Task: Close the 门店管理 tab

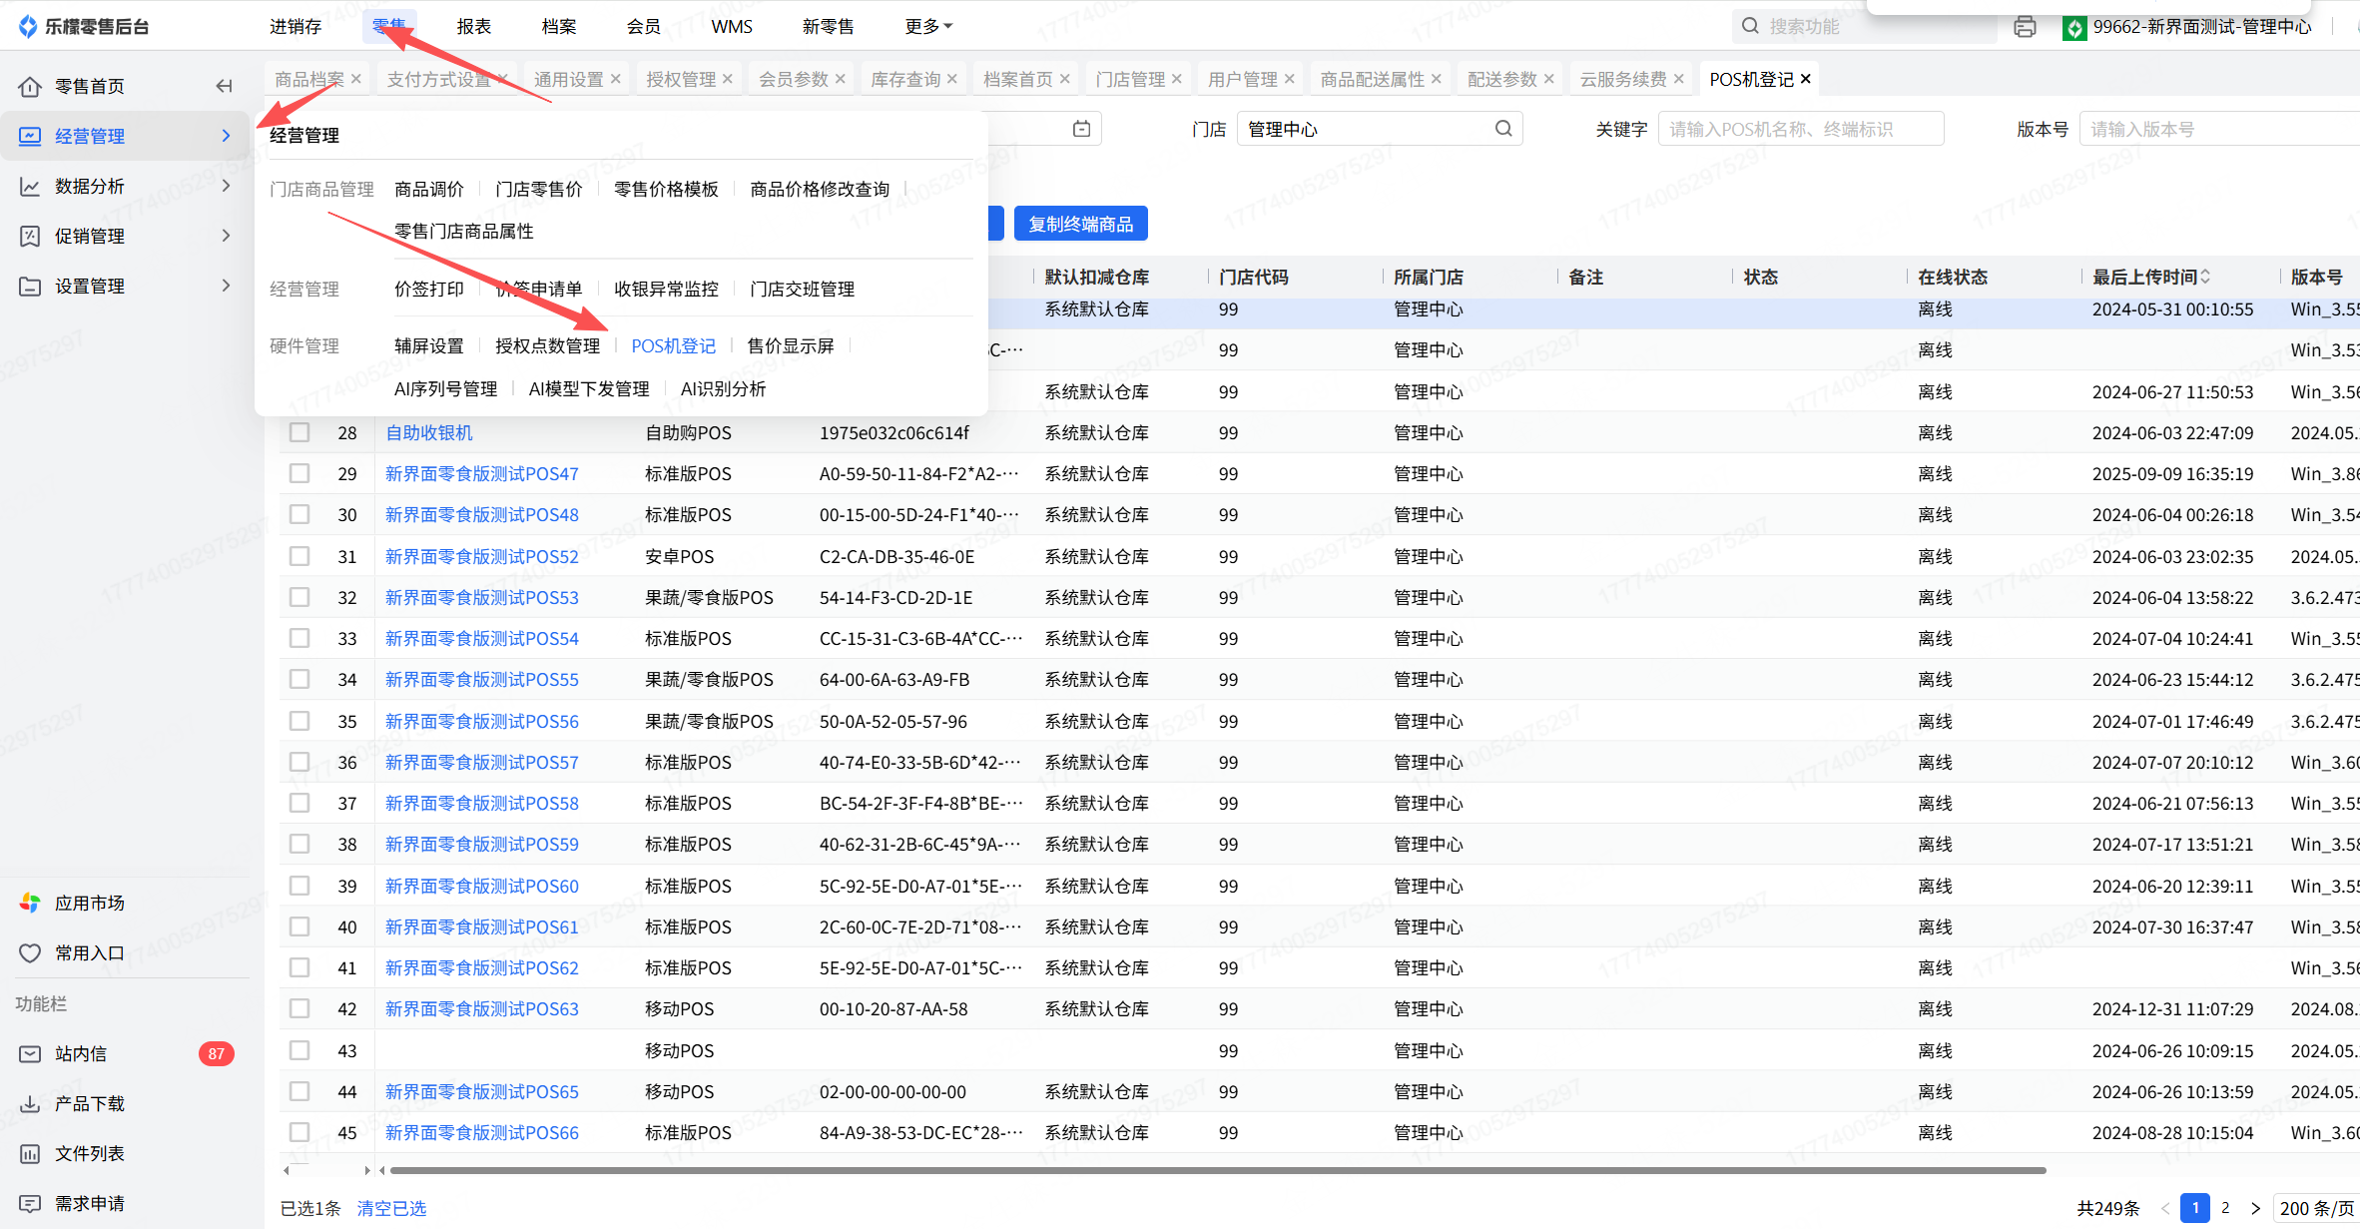Action: click(x=1177, y=79)
